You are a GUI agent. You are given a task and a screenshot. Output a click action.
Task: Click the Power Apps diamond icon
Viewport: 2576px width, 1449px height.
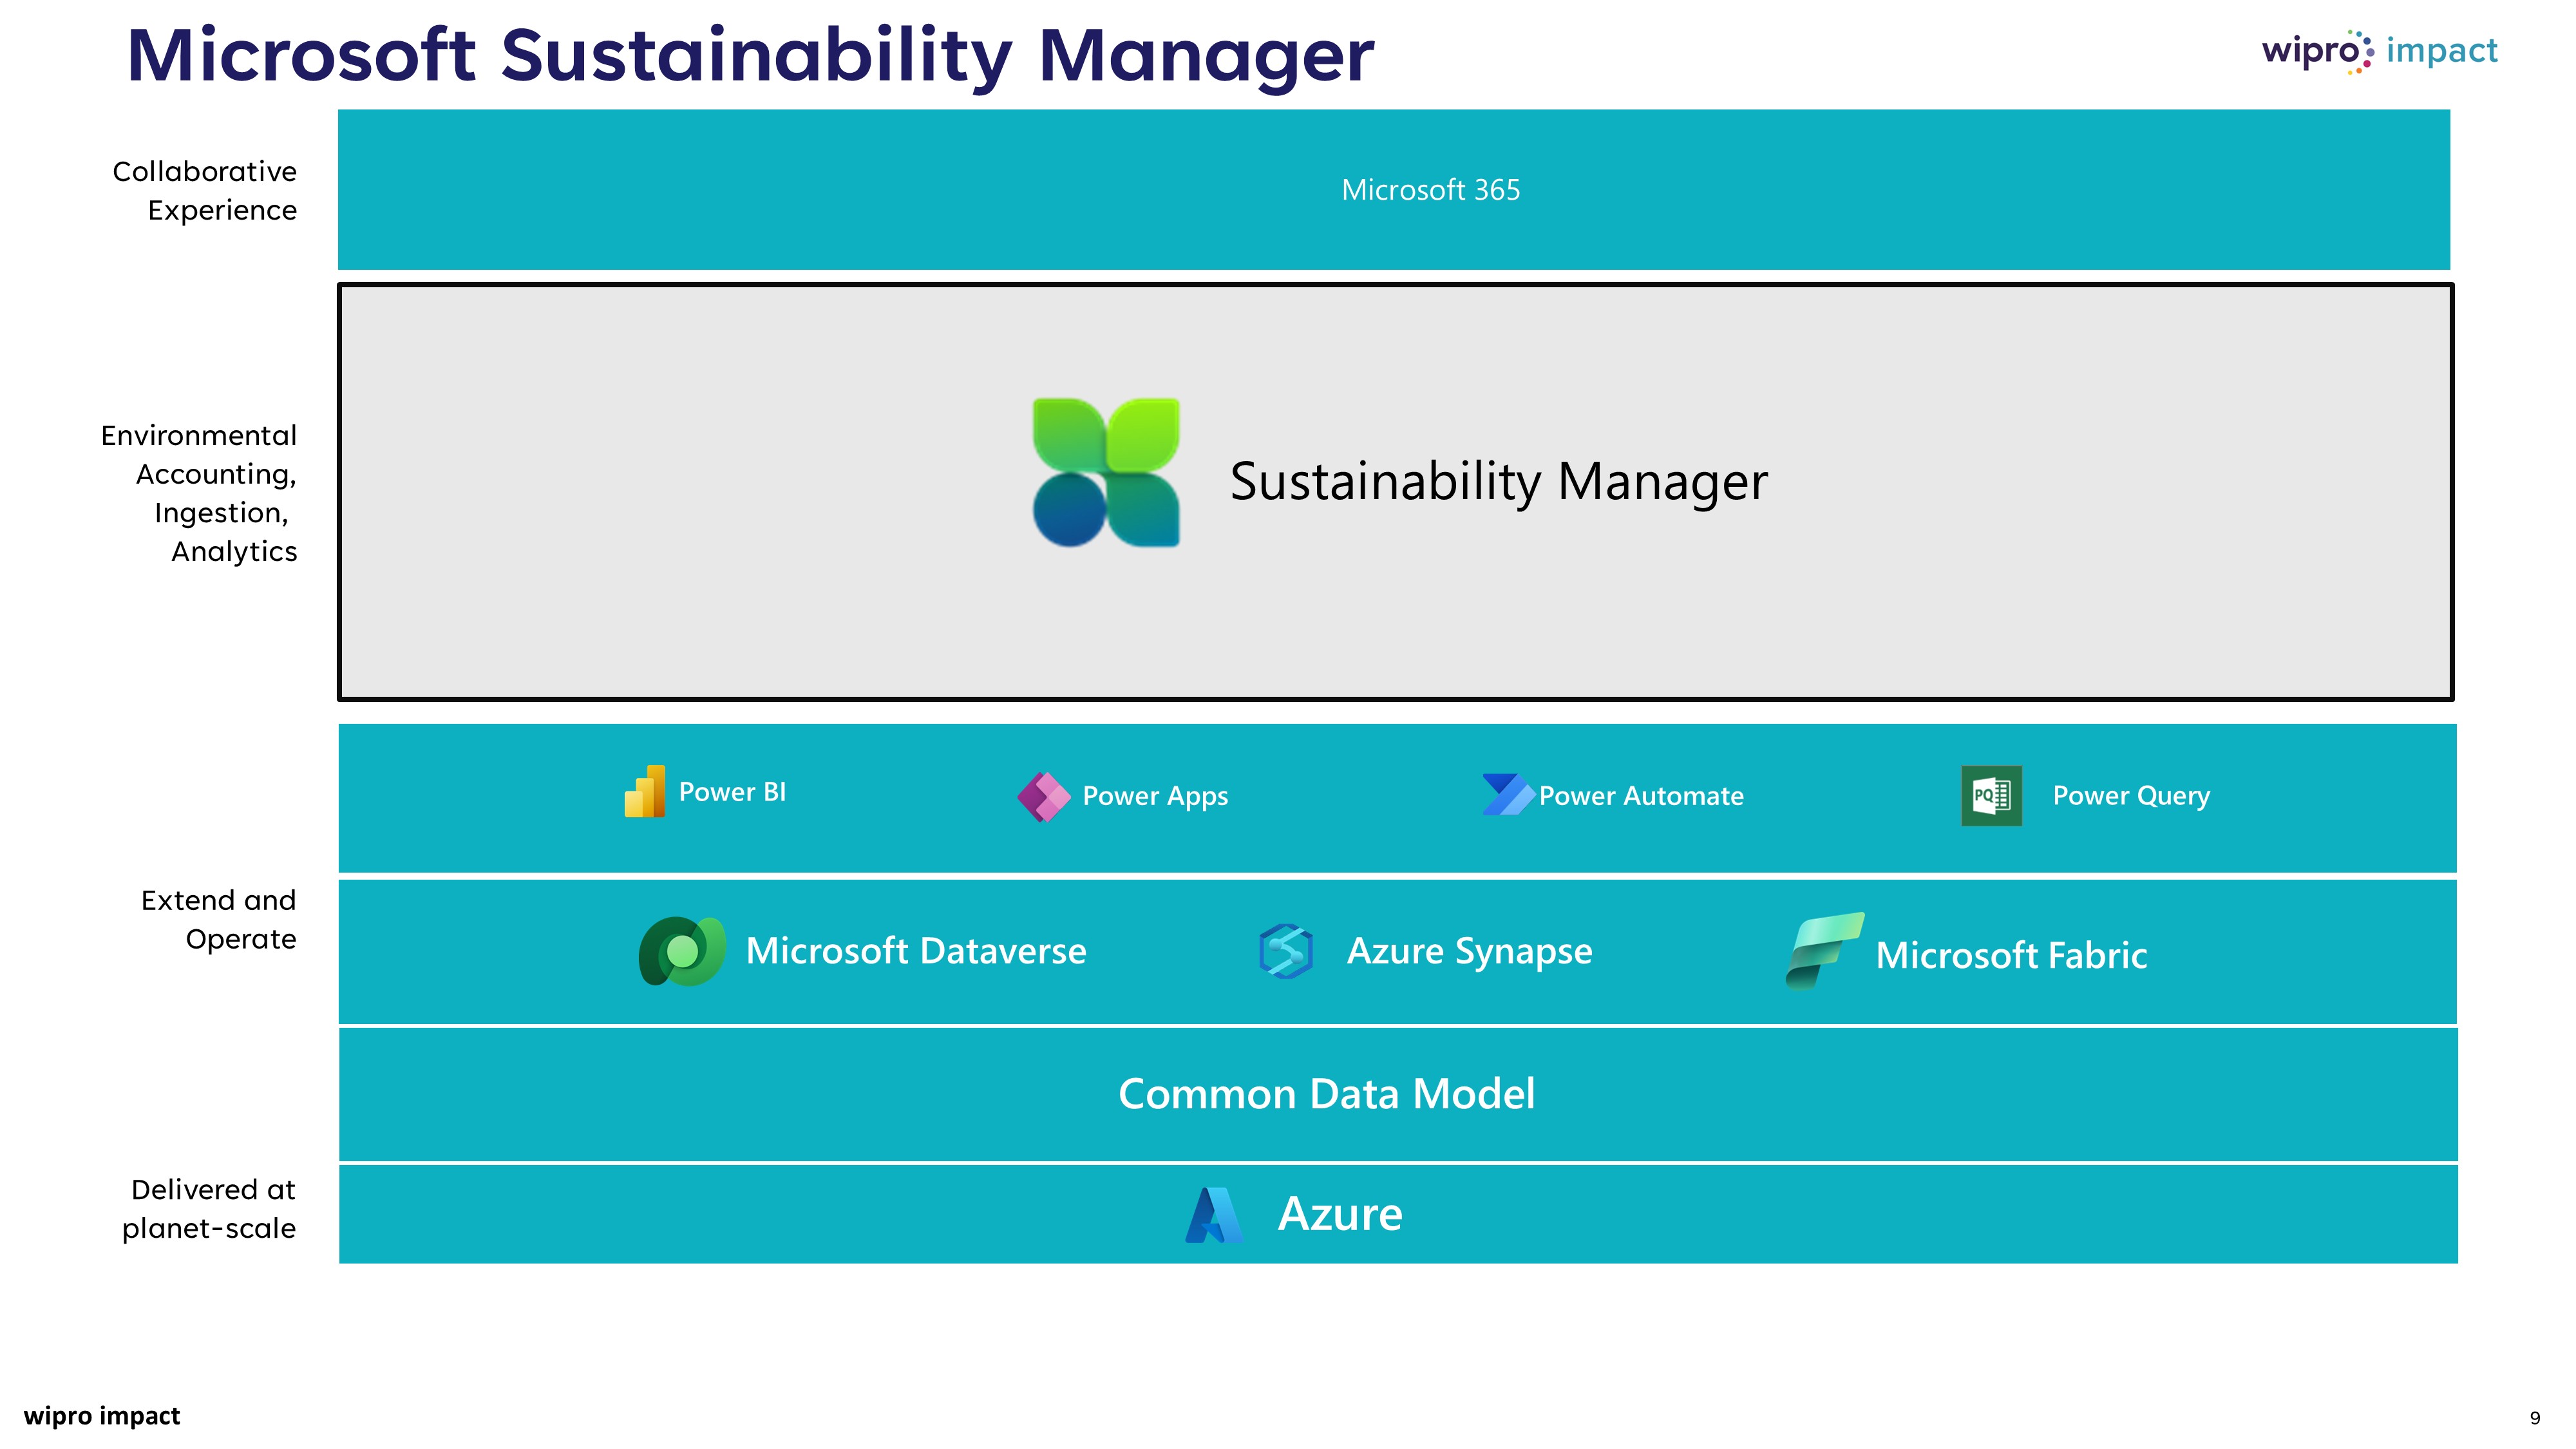pyautogui.click(x=1044, y=797)
